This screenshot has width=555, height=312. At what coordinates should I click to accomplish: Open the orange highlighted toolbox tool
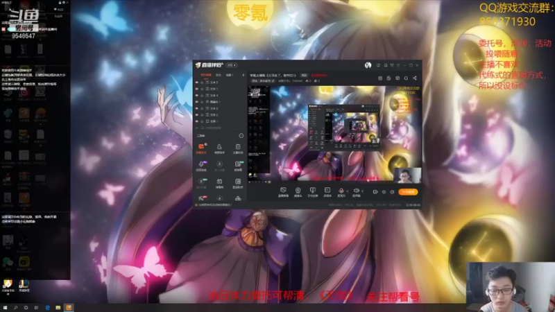point(201,148)
